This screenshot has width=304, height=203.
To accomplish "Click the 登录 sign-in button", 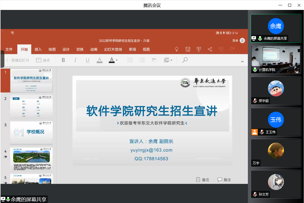I will point(235,40).
